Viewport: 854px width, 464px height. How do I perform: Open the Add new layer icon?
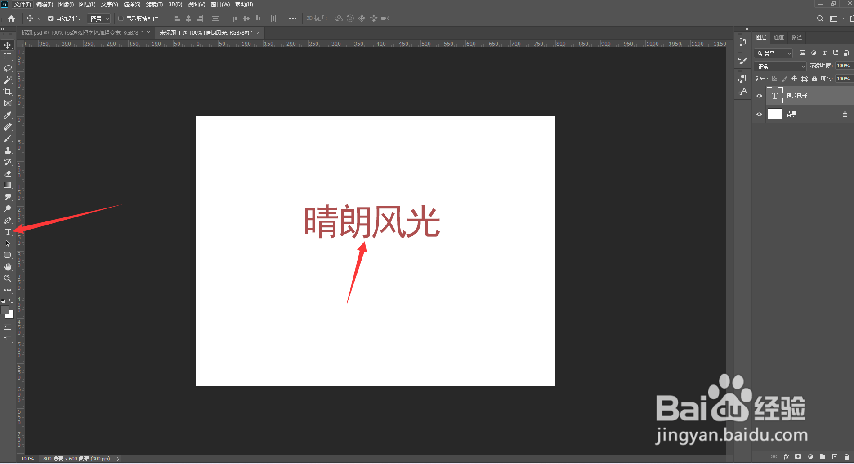[x=835, y=456]
